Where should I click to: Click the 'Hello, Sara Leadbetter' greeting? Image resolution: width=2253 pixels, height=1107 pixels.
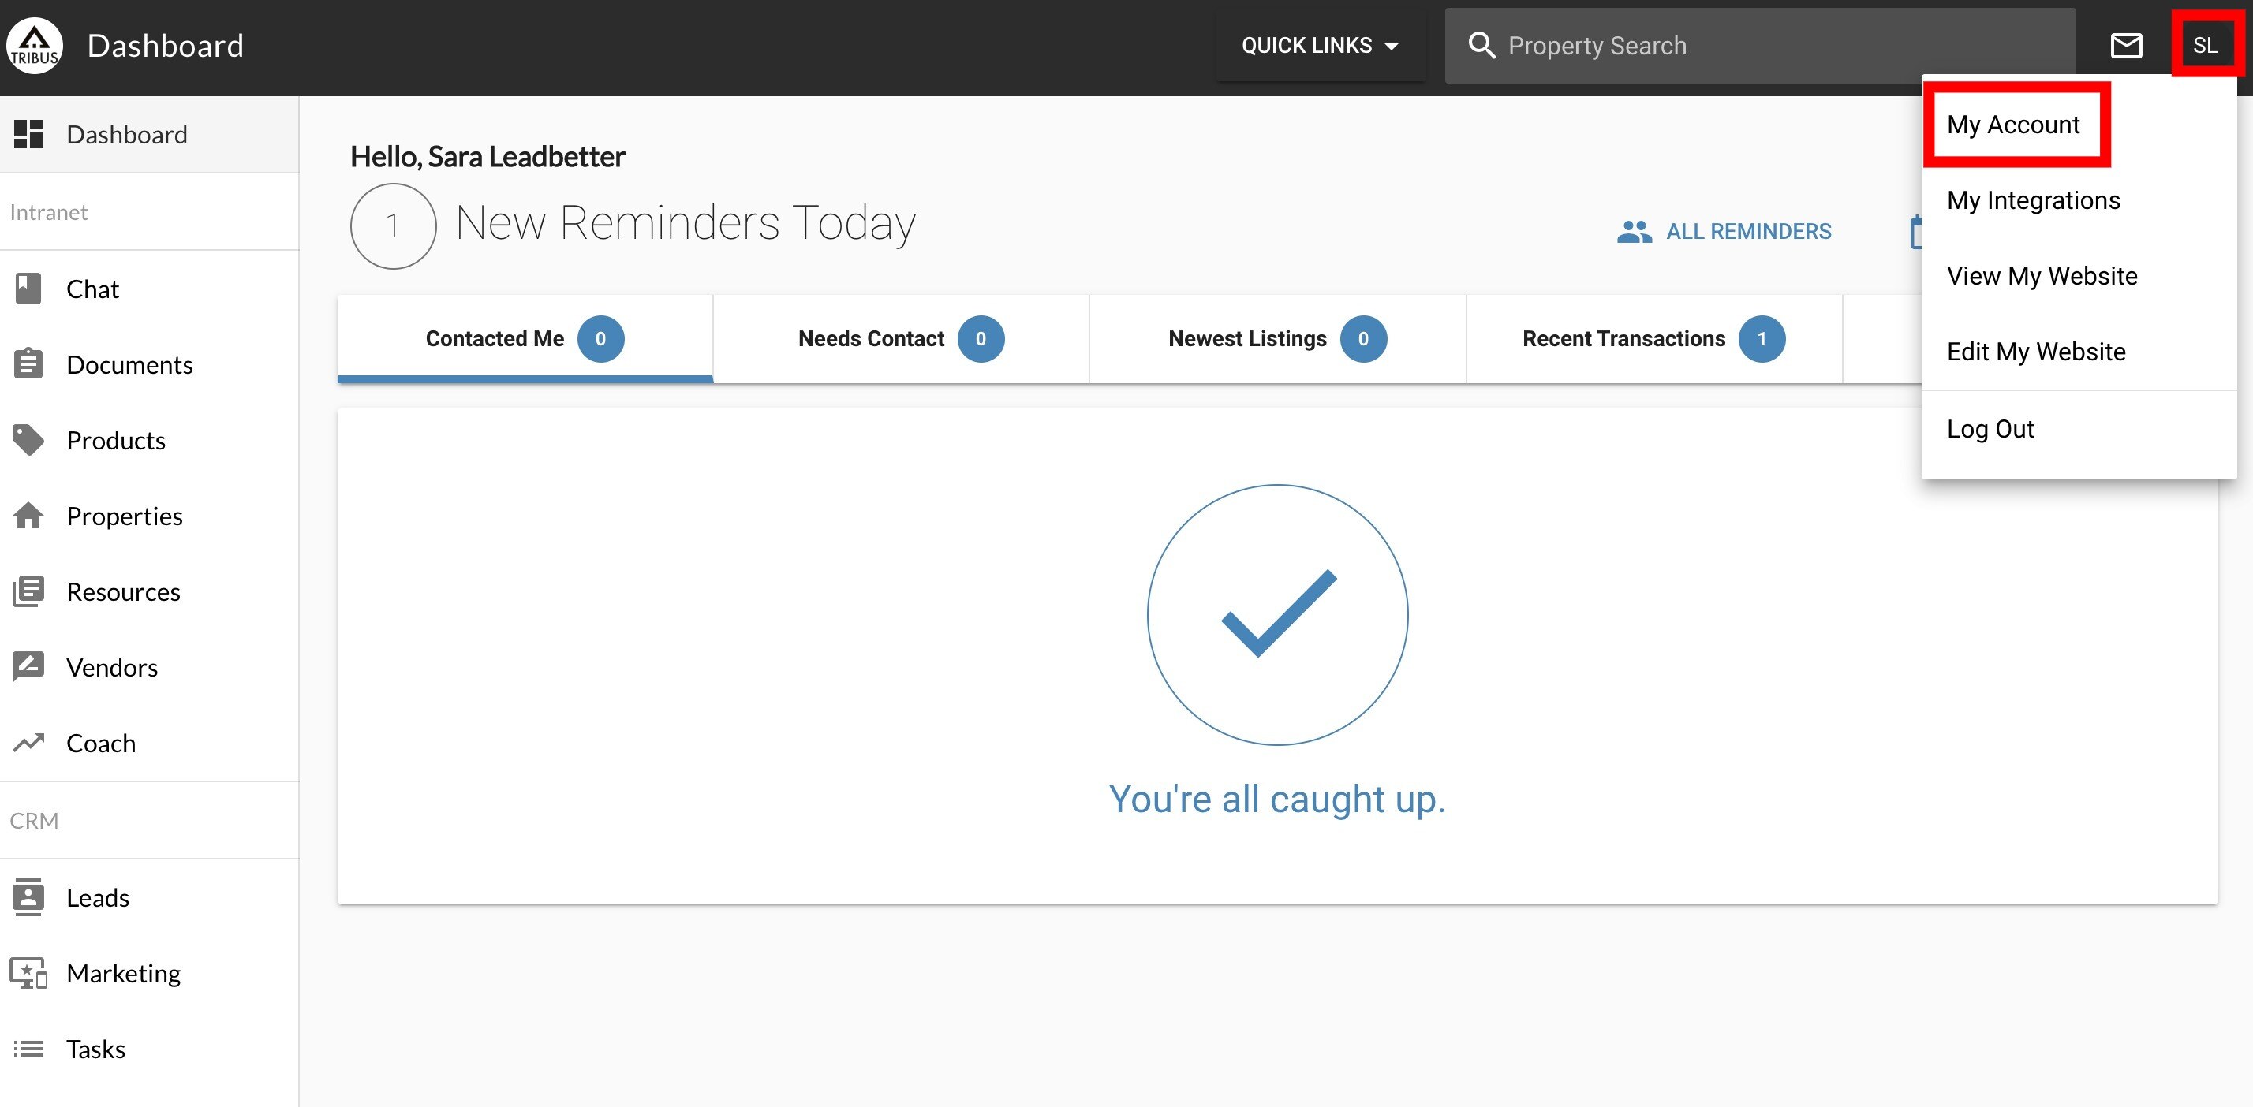coord(488,157)
